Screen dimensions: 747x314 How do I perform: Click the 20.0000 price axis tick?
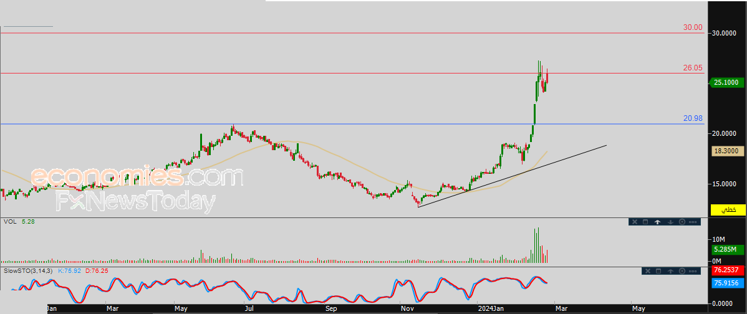725,133
